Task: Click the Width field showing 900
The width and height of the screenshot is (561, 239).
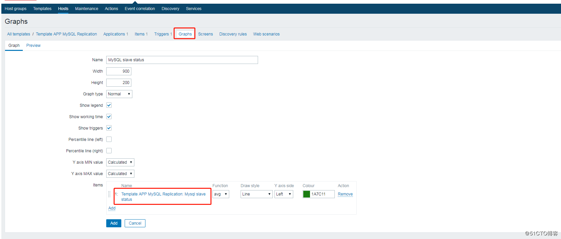Action: (x=119, y=71)
